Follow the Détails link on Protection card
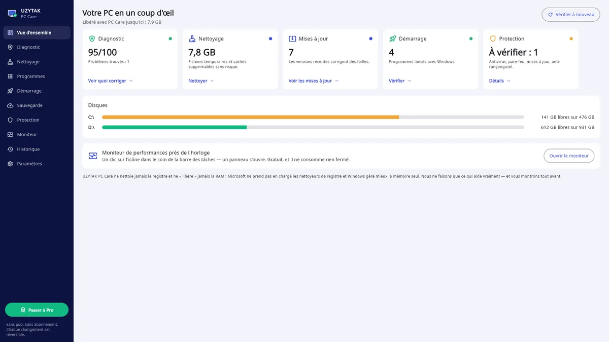Image resolution: width=609 pixels, height=342 pixels. pos(500,81)
